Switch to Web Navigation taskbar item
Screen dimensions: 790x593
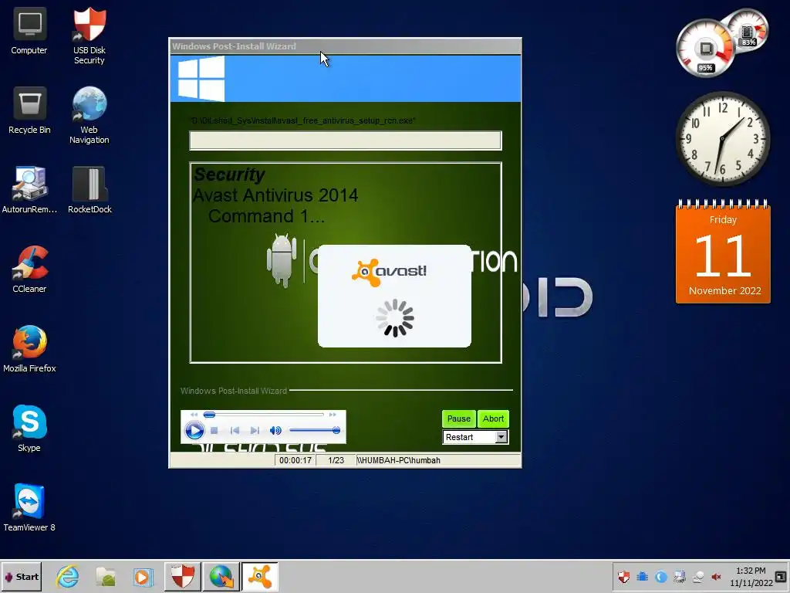coord(221,577)
